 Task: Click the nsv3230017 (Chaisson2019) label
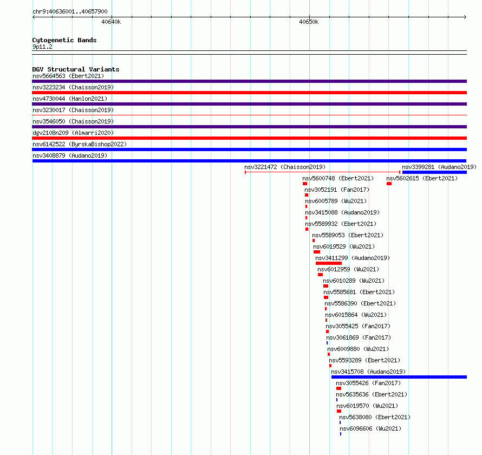(x=73, y=110)
